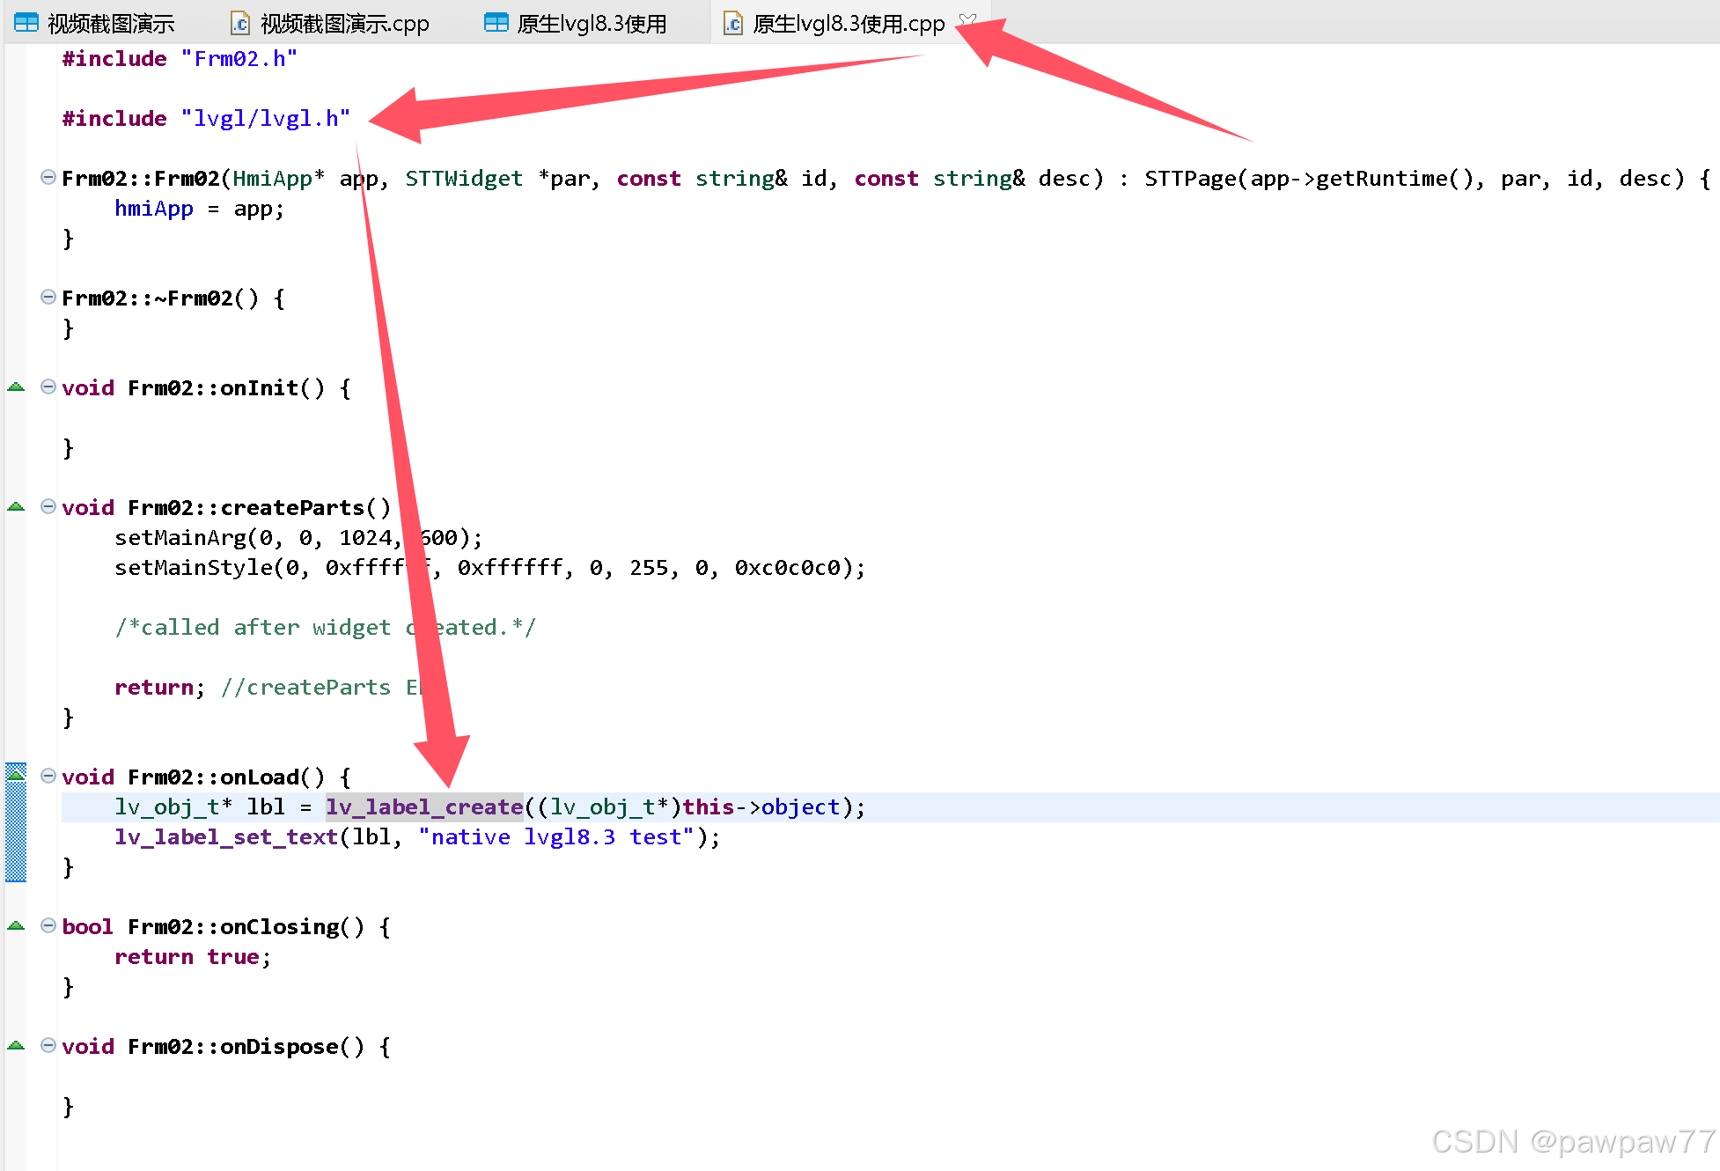Click override marker beside onInit function

tap(16, 387)
